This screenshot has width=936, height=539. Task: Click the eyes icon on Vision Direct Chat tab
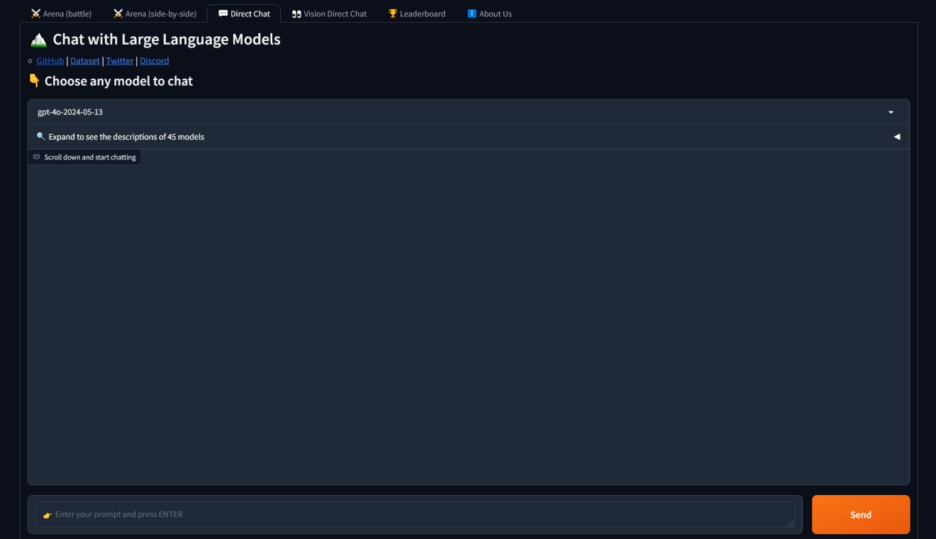296,13
